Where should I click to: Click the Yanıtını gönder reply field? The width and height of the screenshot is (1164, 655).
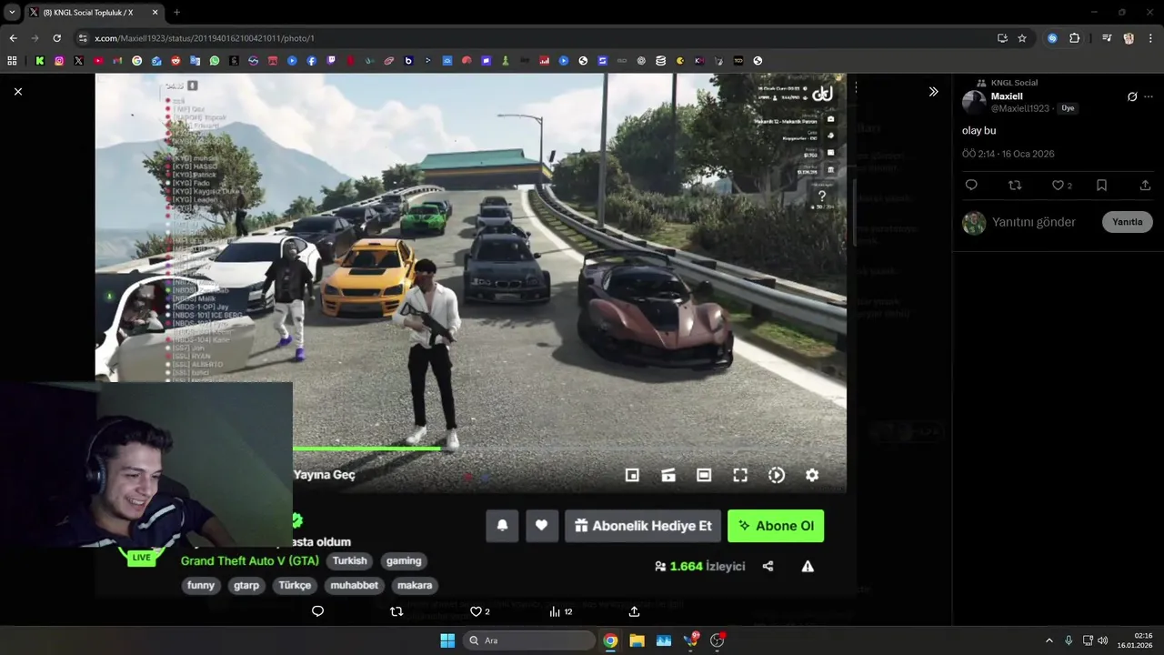coord(1034,222)
